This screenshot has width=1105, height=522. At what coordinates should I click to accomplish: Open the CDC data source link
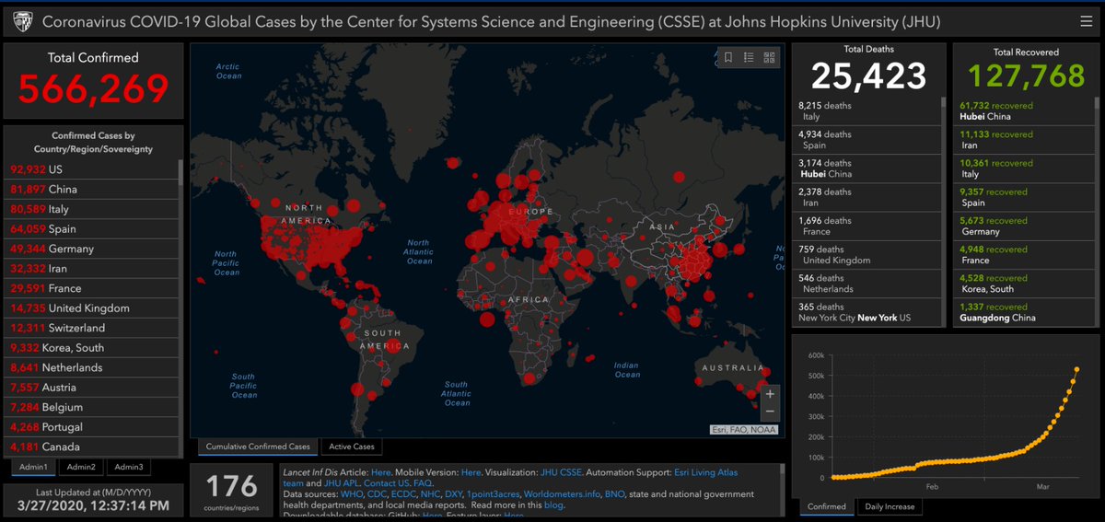(377, 493)
